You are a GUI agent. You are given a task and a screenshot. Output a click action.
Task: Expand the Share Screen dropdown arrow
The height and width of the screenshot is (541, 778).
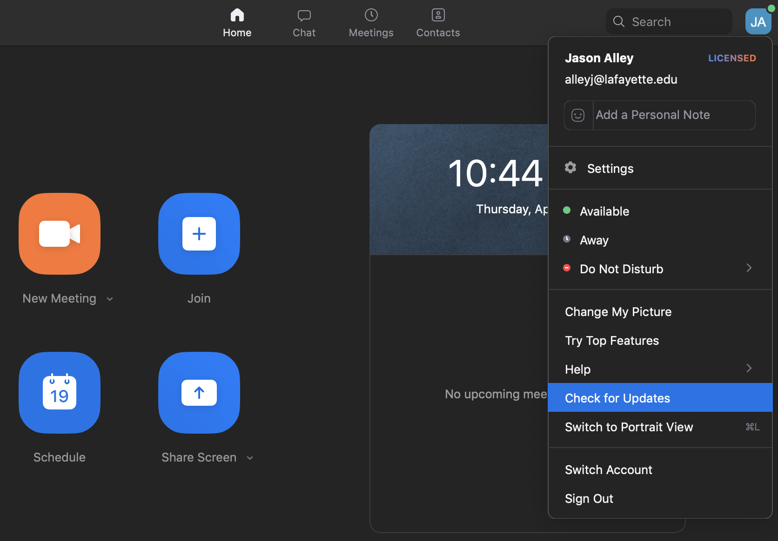250,458
